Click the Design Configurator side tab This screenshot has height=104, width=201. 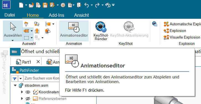4,73
